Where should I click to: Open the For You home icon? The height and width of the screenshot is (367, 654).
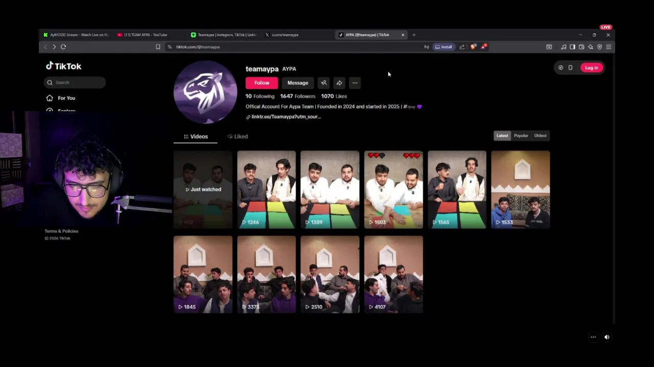click(50, 98)
